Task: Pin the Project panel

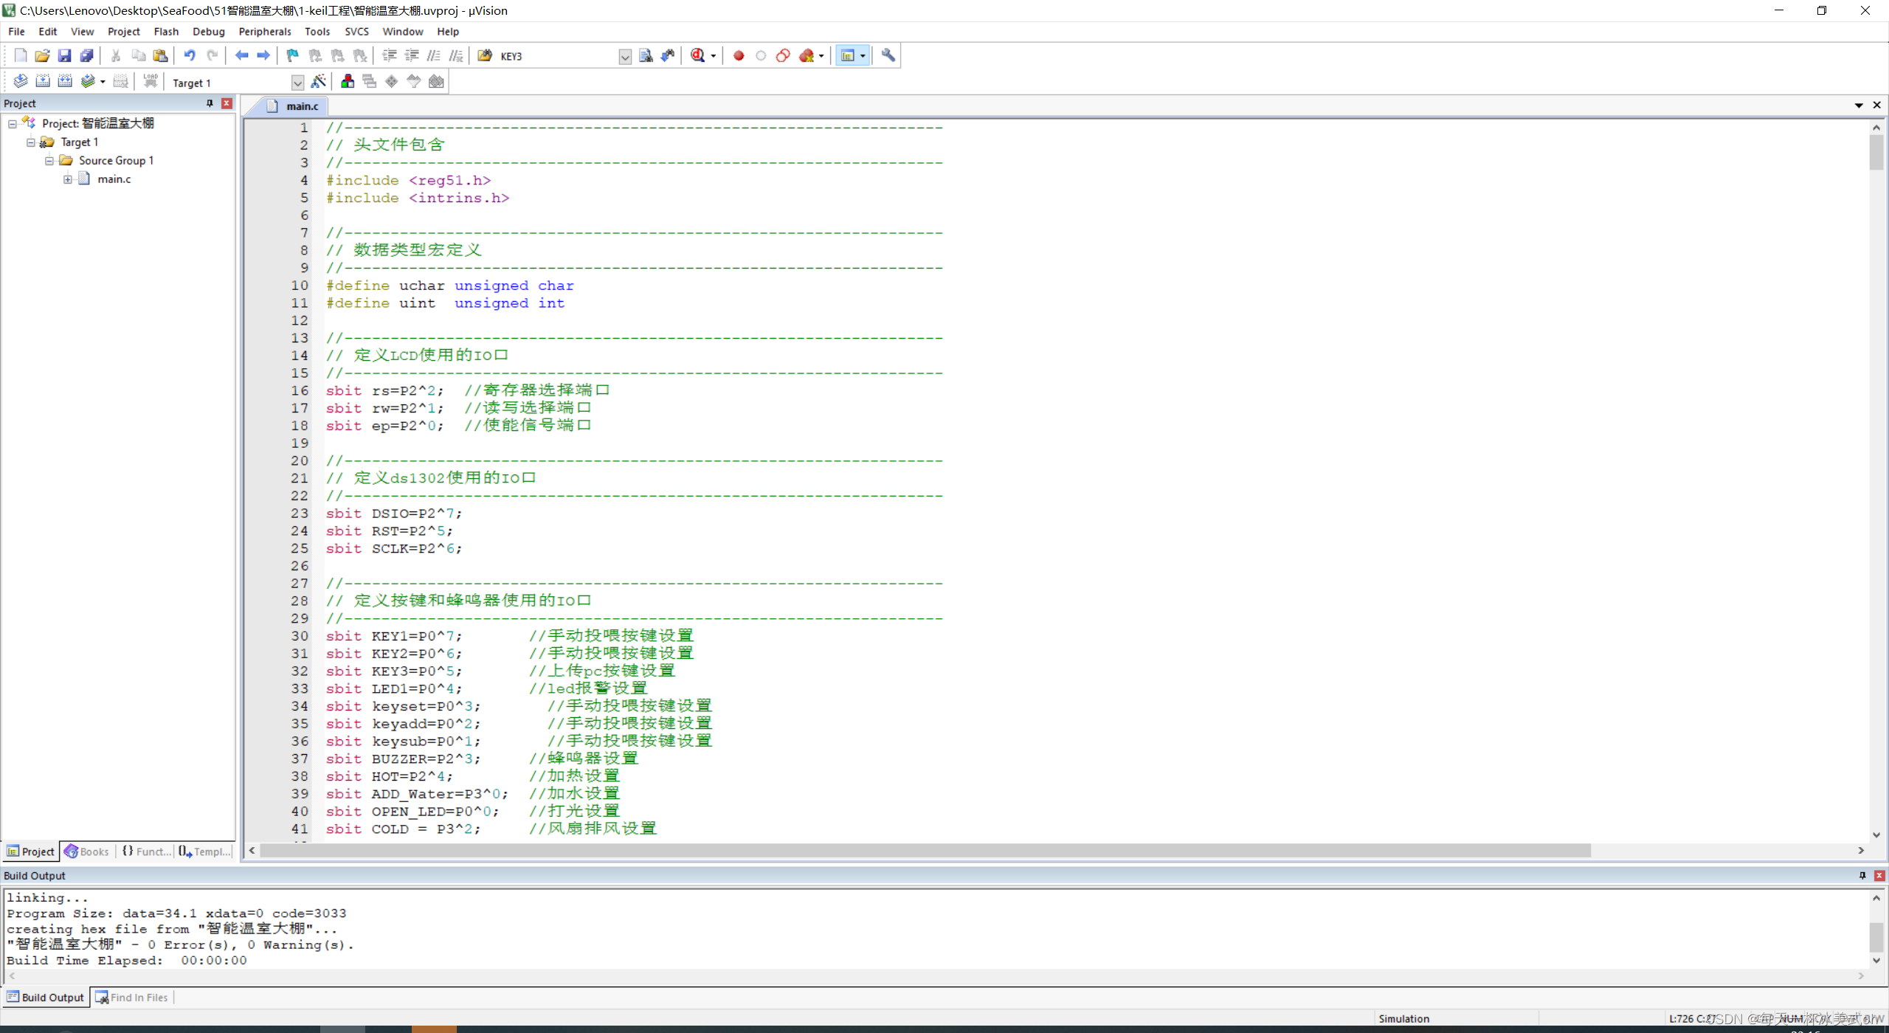Action: pyautogui.click(x=210, y=103)
